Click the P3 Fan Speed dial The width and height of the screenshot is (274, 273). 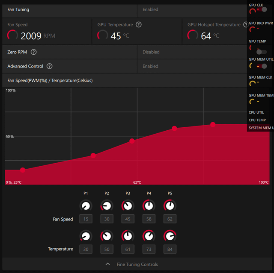128,206
